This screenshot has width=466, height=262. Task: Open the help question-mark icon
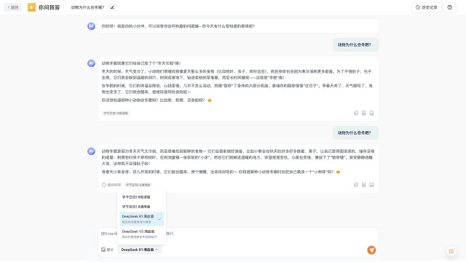450,7
